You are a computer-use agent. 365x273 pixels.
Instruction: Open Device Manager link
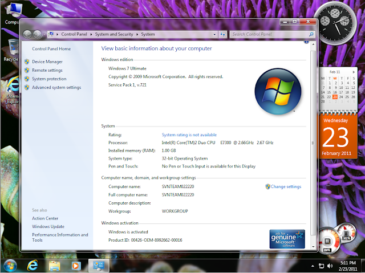pyautogui.click(x=47, y=62)
